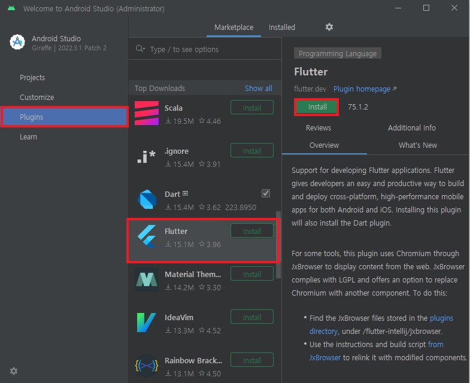Click the Android icon in title bar
The width and height of the screenshot is (470, 383).
(x=11, y=8)
